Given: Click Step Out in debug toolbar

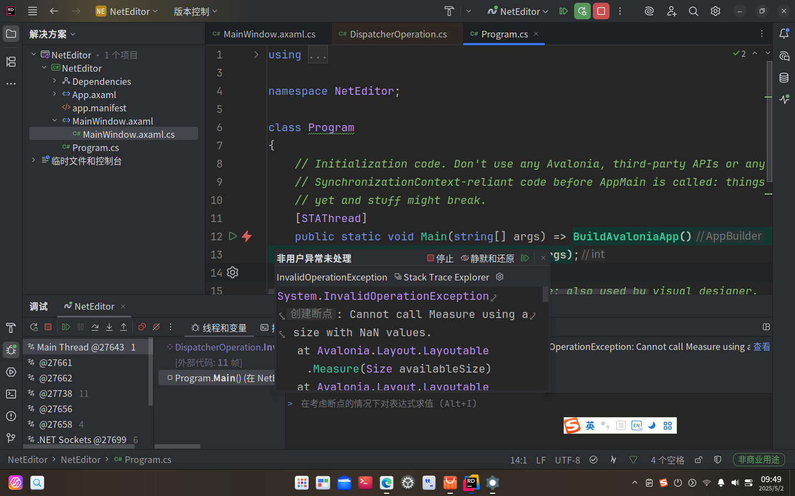Looking at the screenshot, I should (x=124, y=327).
